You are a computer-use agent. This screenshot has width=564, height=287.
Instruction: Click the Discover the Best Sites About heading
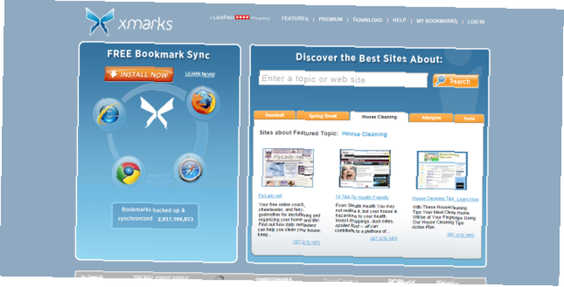coord(369,58)
